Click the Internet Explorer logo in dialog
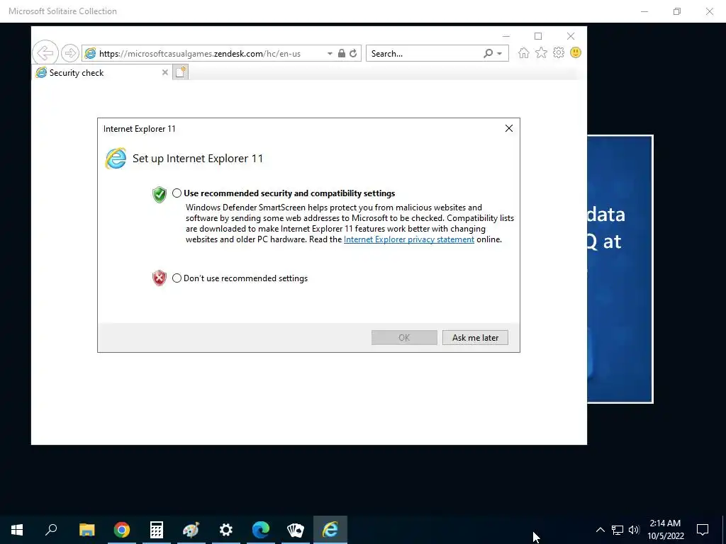Viewport: 726px width, 544px height. [x=116, y=158]
